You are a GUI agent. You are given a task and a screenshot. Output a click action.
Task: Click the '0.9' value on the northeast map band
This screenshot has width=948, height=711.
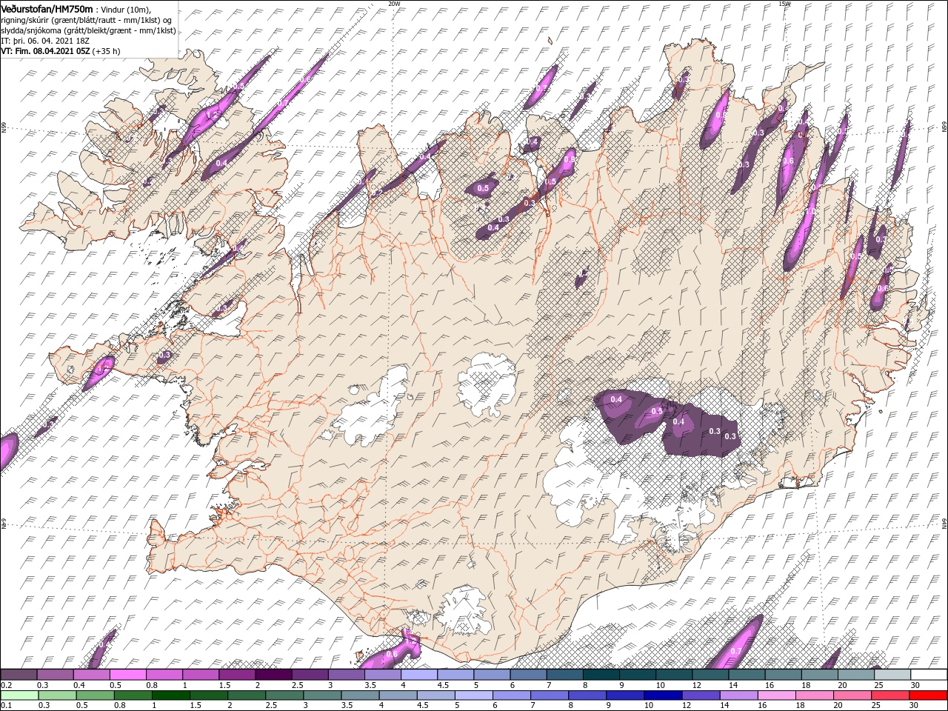click(721, 115)
